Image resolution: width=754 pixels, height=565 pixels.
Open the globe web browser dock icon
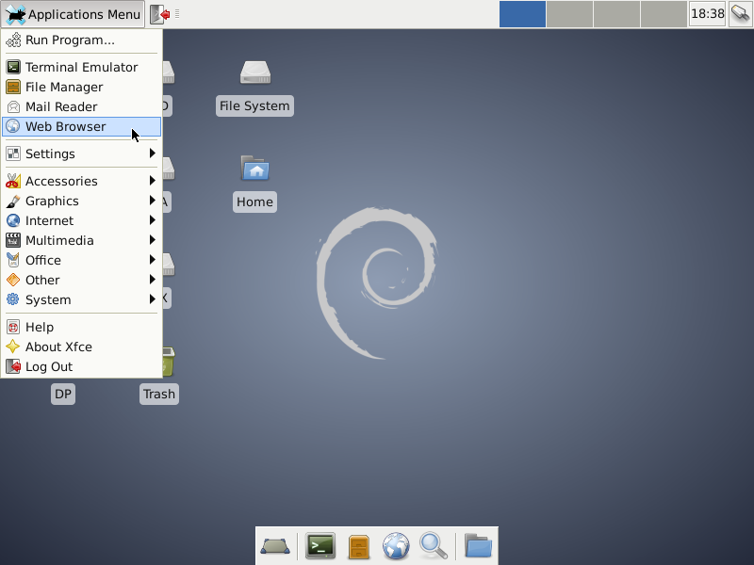396,545
